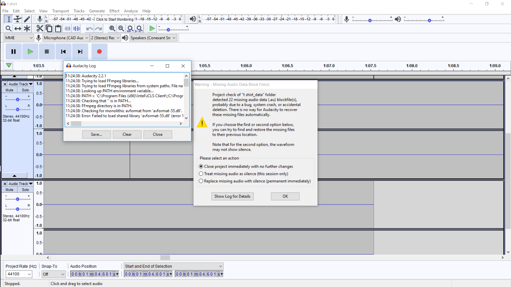Open the Effect menu
This screenshot has width=511, height=287.
[x=114, y=11]
